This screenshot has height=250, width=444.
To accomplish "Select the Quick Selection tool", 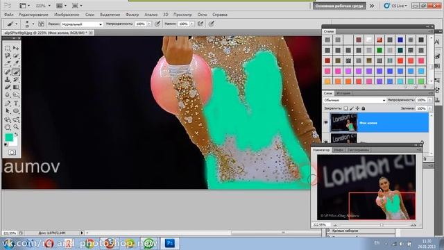I will [x=16, y=56].
